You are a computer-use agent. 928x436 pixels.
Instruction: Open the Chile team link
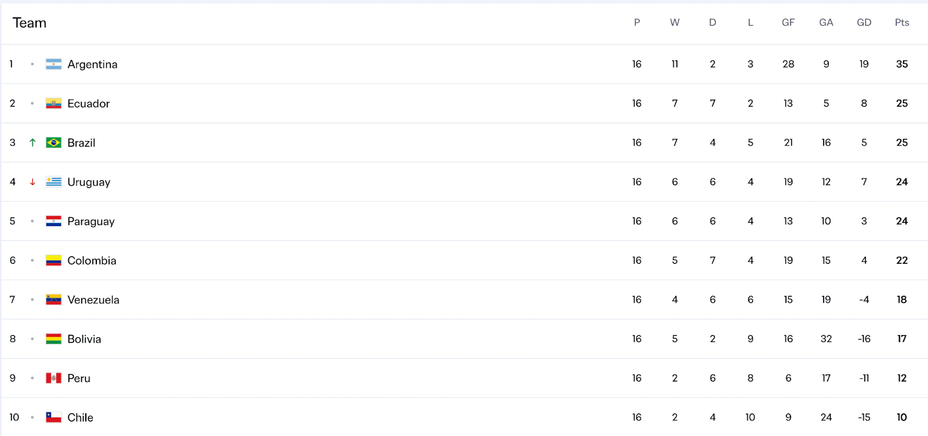coord(80,417)
